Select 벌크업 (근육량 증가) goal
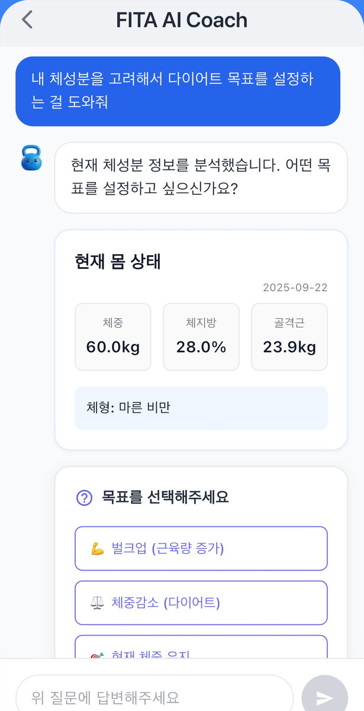 (x=201, y=549)
